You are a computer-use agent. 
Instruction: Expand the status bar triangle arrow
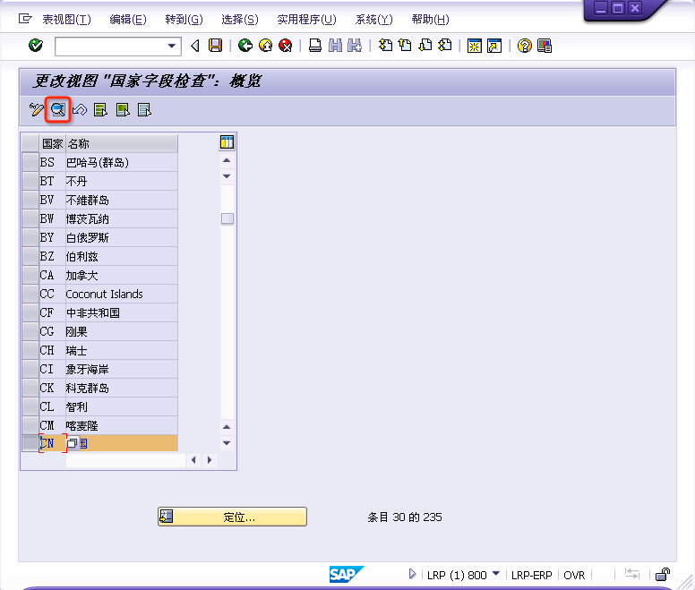[412, 575]
